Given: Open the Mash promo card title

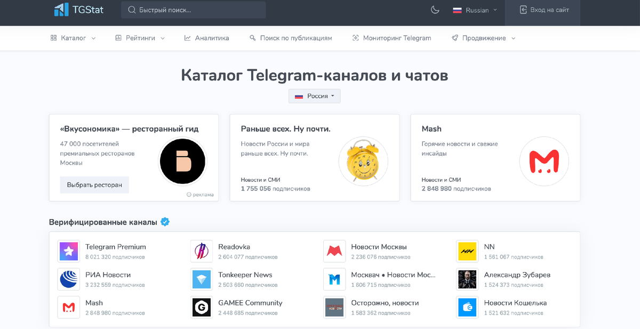Looking at the screenshot, I should [431, 129].
